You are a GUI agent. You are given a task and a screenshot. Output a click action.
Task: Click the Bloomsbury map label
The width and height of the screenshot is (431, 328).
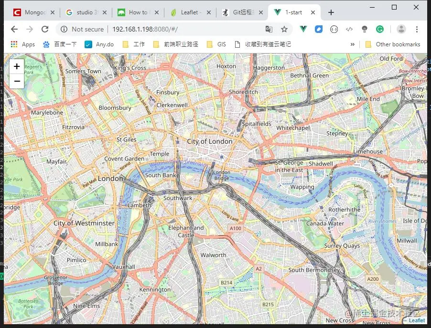[115, 108]
